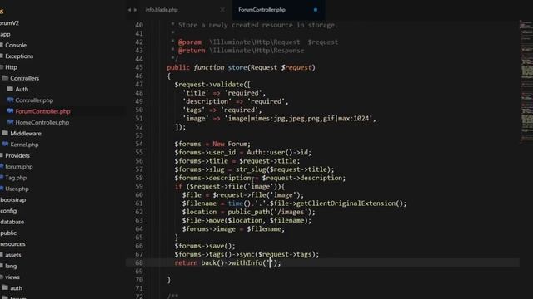Open Controller.php file in sidebar

[34, 100]
